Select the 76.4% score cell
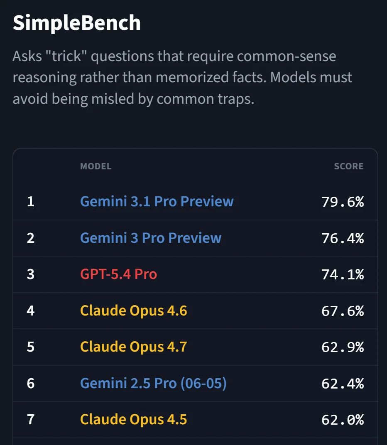The width and height of the screenshot is (387, 445). (343, 238)
